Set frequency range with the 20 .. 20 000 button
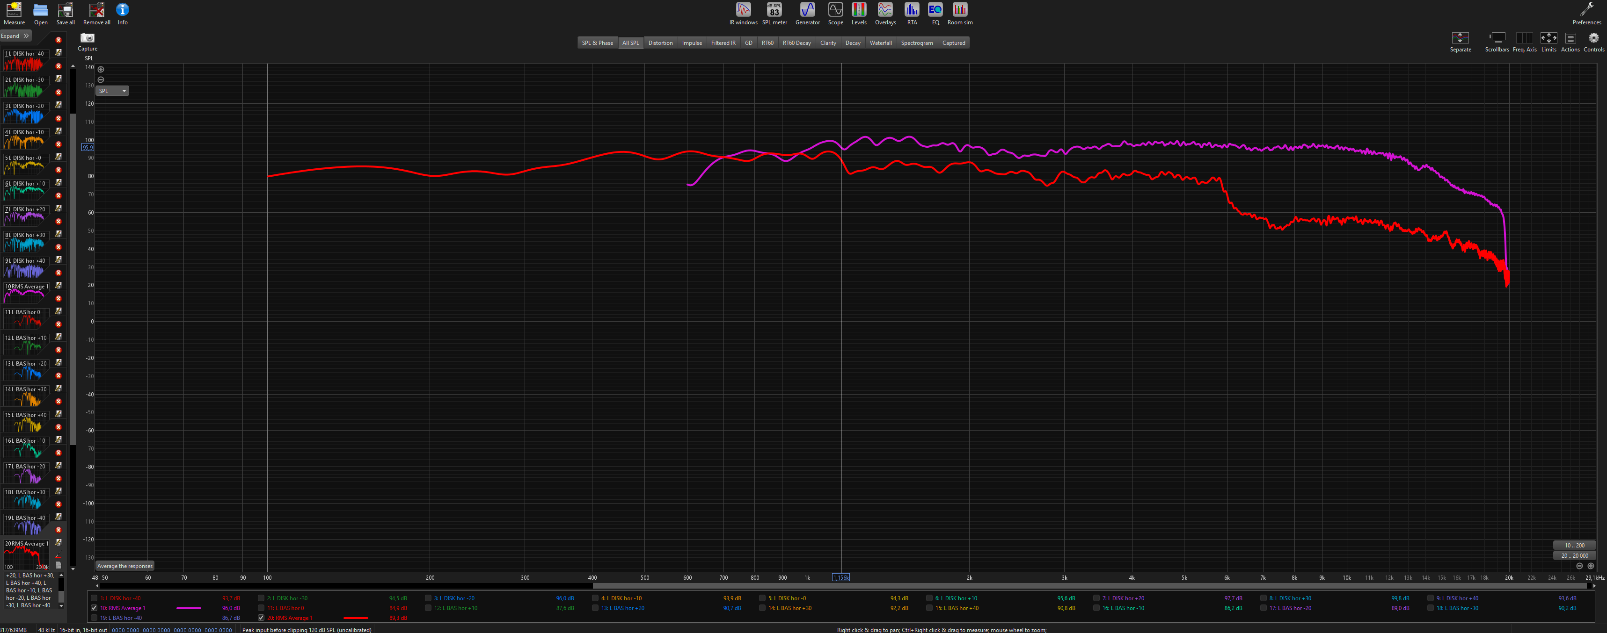The height and width of the screenshot is (633, 1607). click(1575, 555)
